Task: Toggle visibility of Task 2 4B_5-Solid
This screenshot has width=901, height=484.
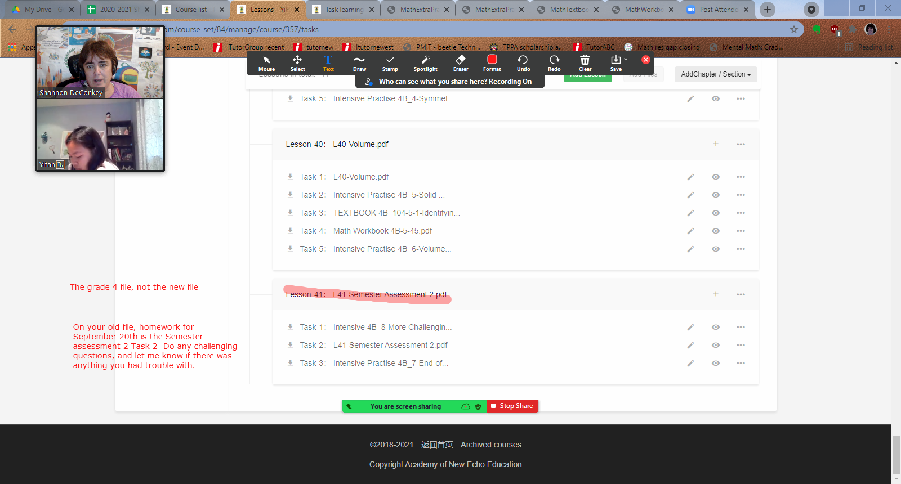Action: coord(716,195)
